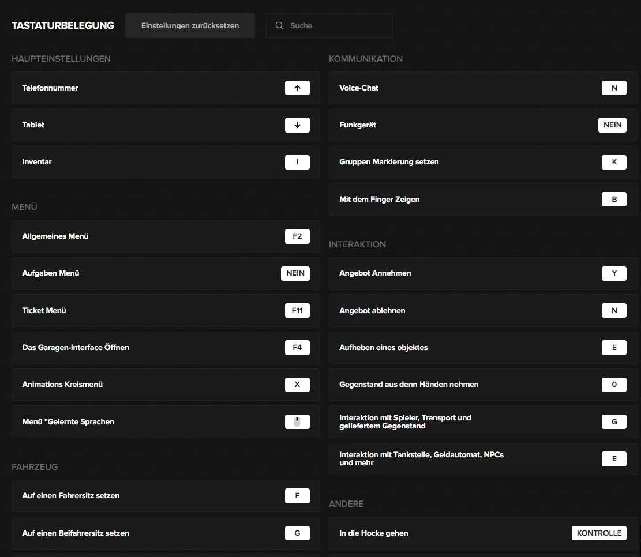
Task: Click KONTROLLE key for In die Hocke gehen
Action: pos(599,533)
